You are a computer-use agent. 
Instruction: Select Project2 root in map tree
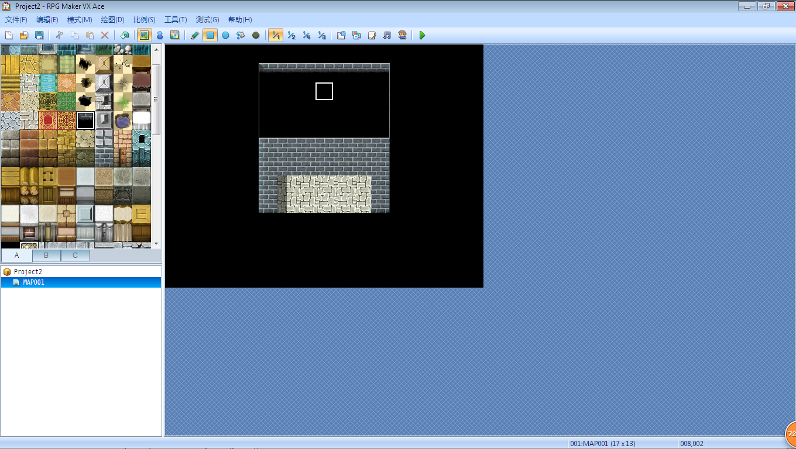(x=28, y=272)
